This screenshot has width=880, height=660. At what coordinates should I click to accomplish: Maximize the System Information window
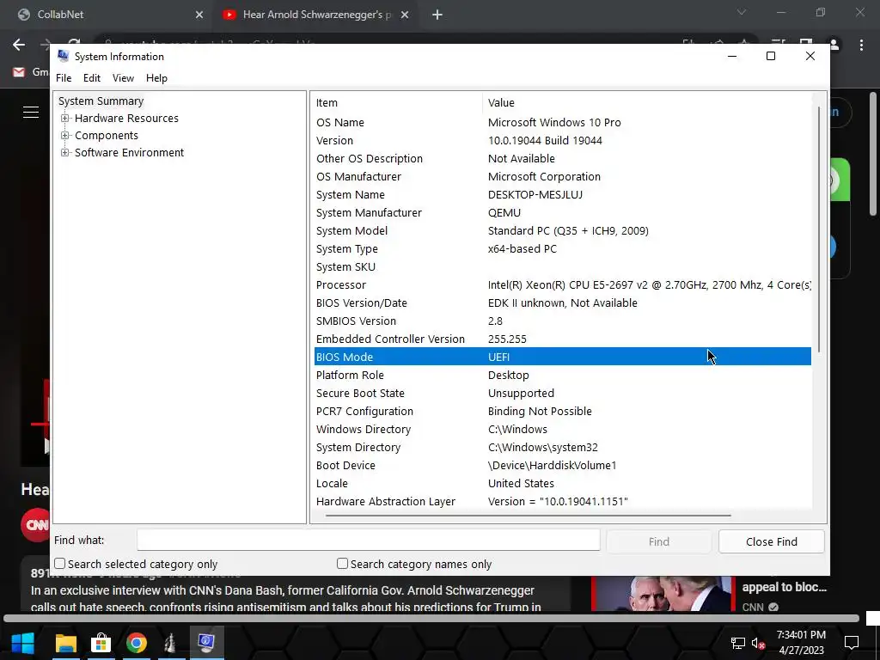771,56
